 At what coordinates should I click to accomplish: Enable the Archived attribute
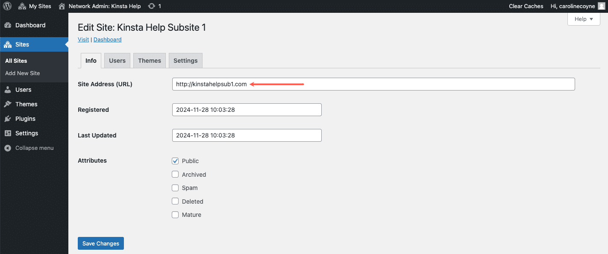pos(175,174)
